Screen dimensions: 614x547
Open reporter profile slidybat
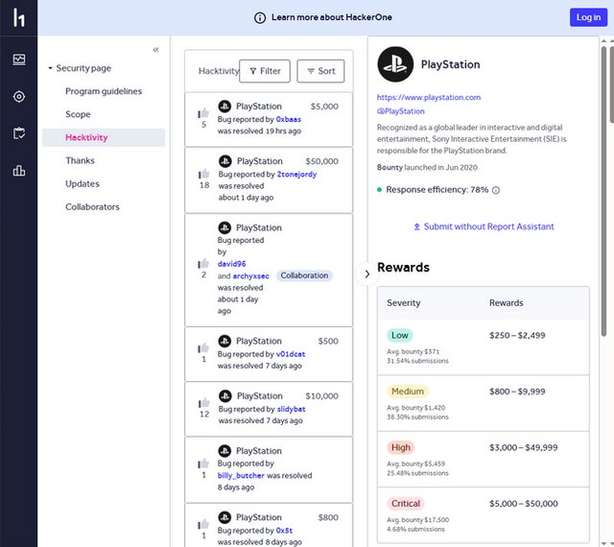point(292,409)
